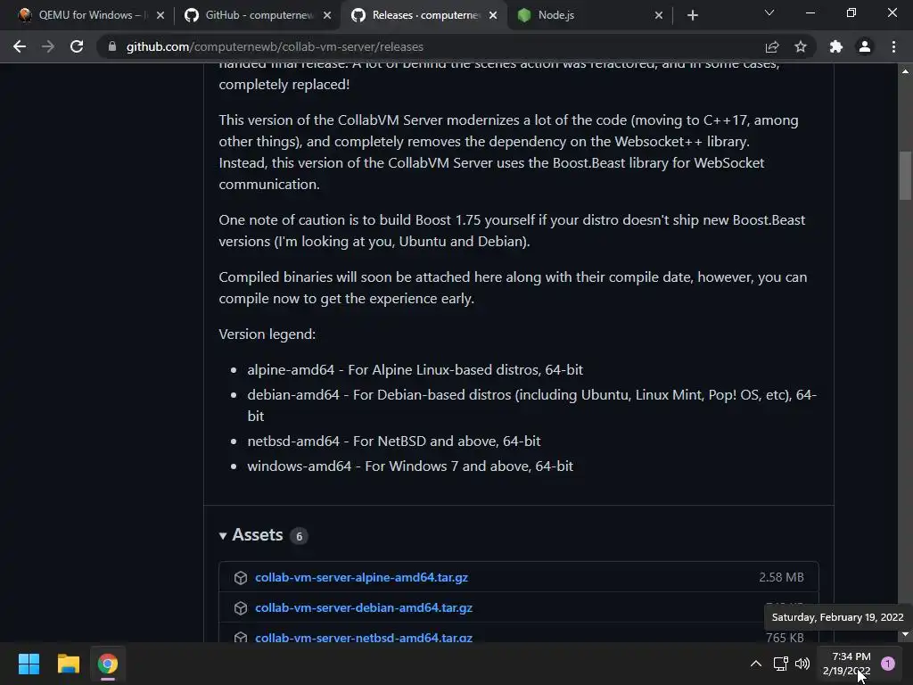The width and height of the screenshot is (913, 685).
Task: Open notification badge in taskbar
Action: tap(888, 664)
